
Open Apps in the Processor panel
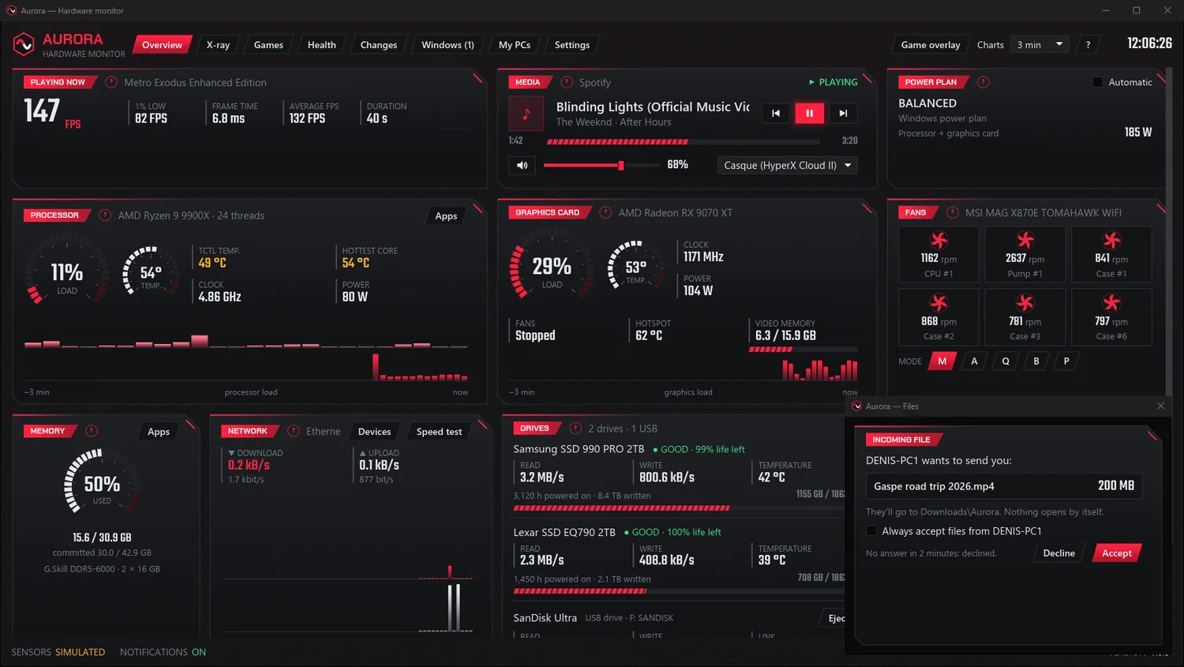point(446,216)
